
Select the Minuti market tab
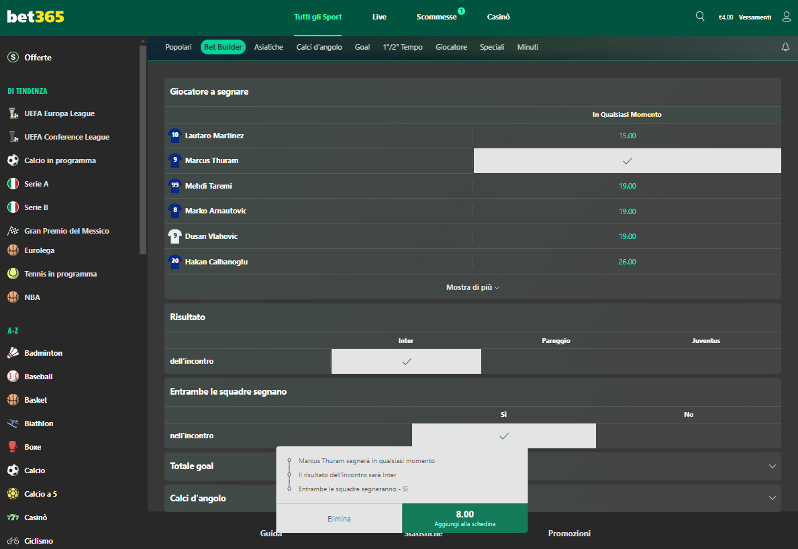tap(528, 47)
